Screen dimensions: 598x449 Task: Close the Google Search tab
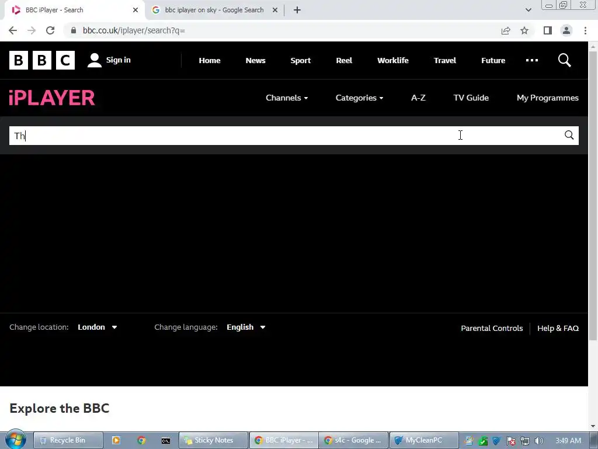[x=275, y=11]
